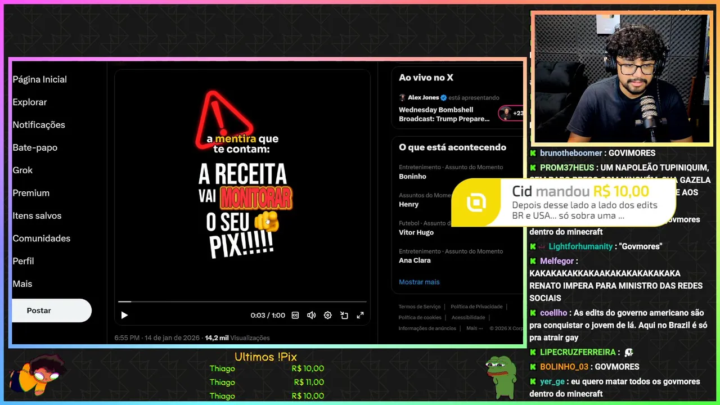Click chat username LIPECRUZFERREIRA
Image resolution: width=720 pixels, height=405 pixels.
578,352
